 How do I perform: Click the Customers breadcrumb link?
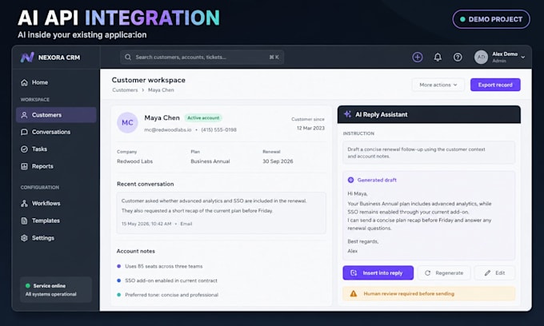click(125, 90)
